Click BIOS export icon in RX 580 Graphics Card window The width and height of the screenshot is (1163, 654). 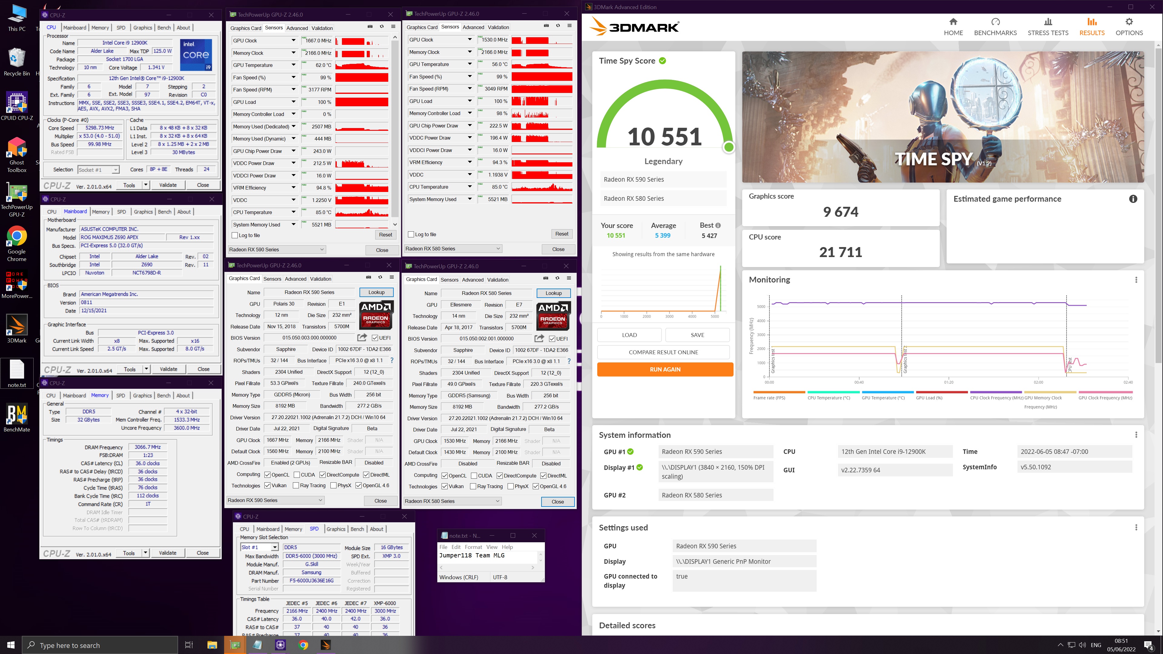coord(538,338)
